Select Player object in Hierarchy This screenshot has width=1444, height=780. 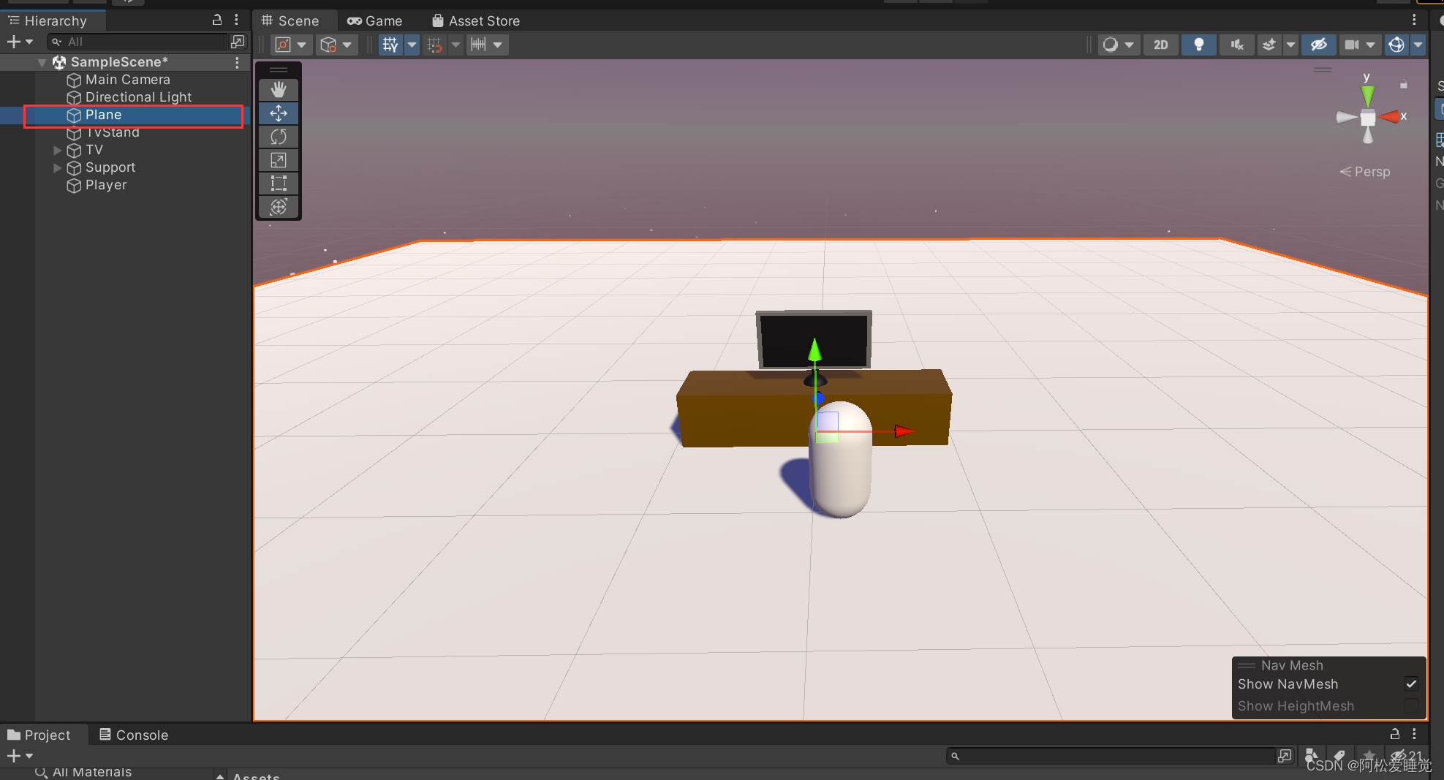tap(106, 185)
